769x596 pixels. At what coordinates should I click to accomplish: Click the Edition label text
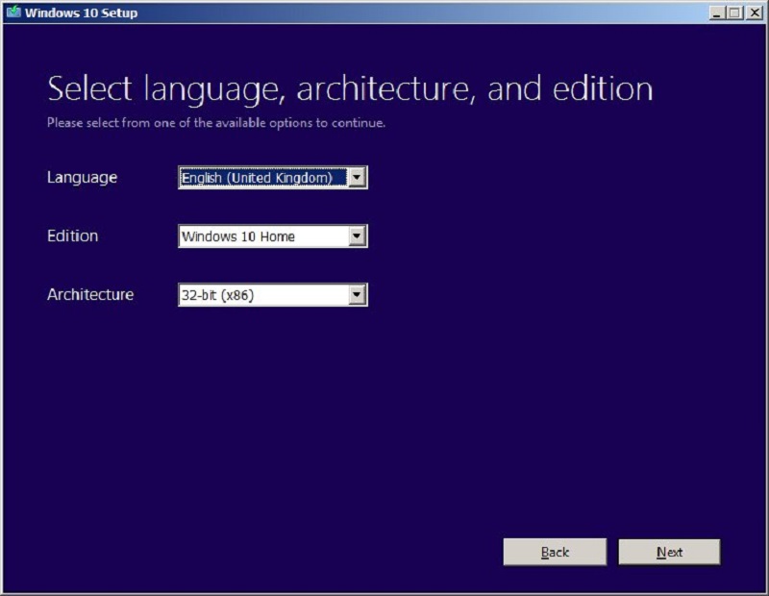point(73,236)
